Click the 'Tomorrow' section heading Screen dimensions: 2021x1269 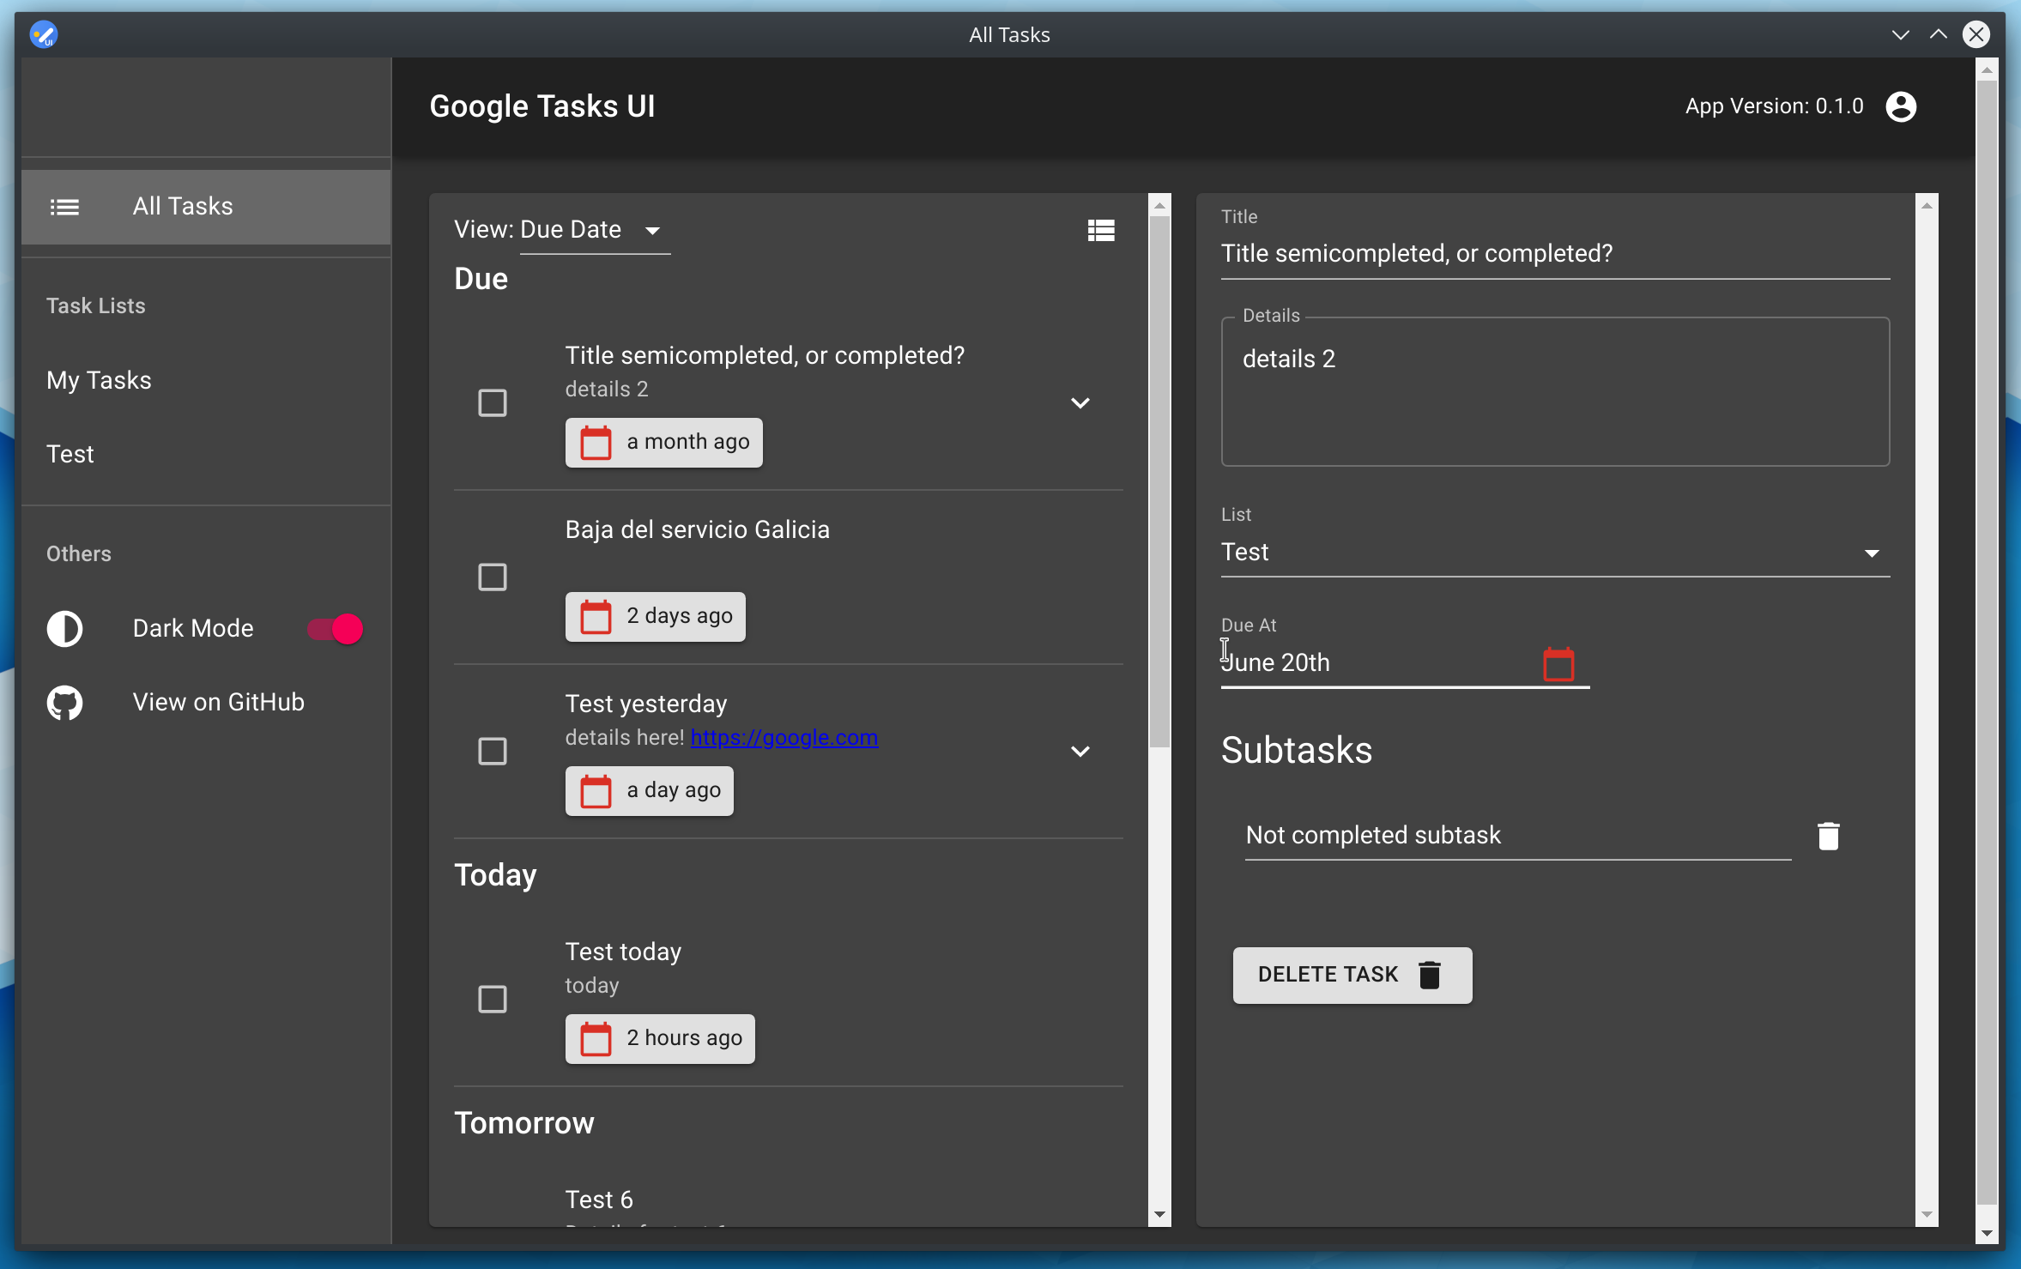(523, 1123)
